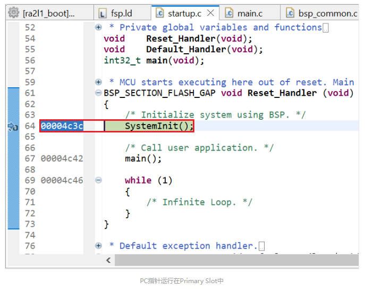Screen dimensions: 365x289
Task: Collapse the Reset_Handler function fold
Action: (98, 93)
